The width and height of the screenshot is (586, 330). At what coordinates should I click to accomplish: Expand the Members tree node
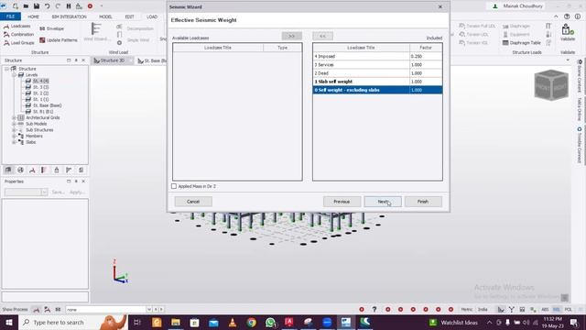[14, 137]
